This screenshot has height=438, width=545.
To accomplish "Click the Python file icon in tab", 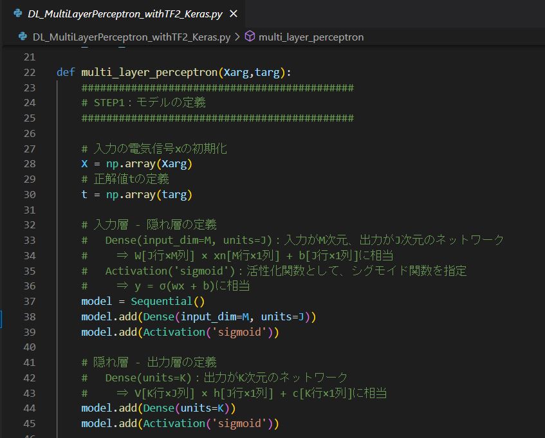I will click(18, 14).
